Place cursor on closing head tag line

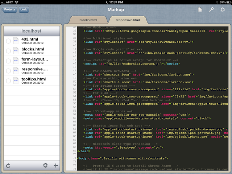[84, 151]
